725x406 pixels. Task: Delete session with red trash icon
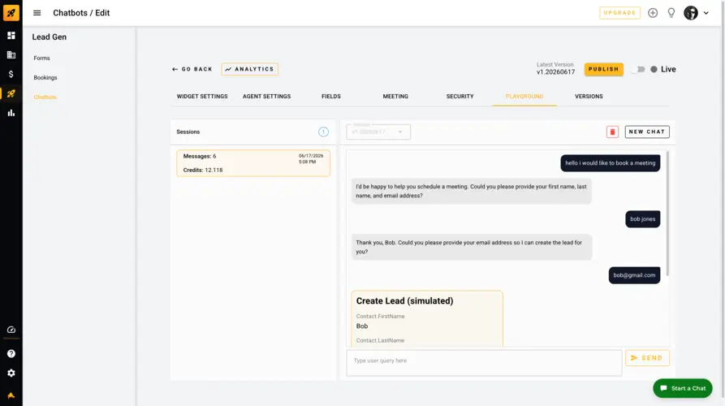pos(612,132)
